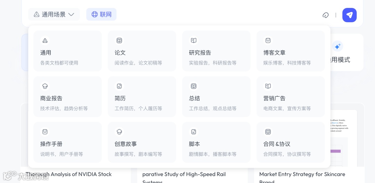This screenshot has width=375, height=183.
Task: Click the triangle icon in 通用场景 selector
Action: point(36,15)
